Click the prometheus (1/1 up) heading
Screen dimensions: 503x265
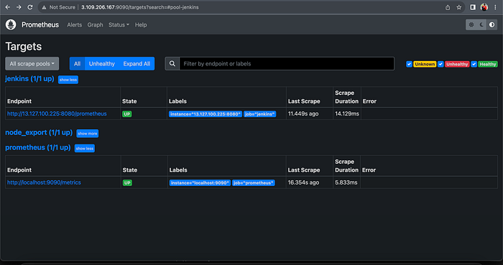tap(38, 148)
